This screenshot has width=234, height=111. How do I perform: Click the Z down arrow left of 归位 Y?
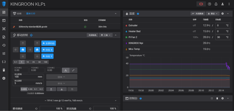coord(37,56)
